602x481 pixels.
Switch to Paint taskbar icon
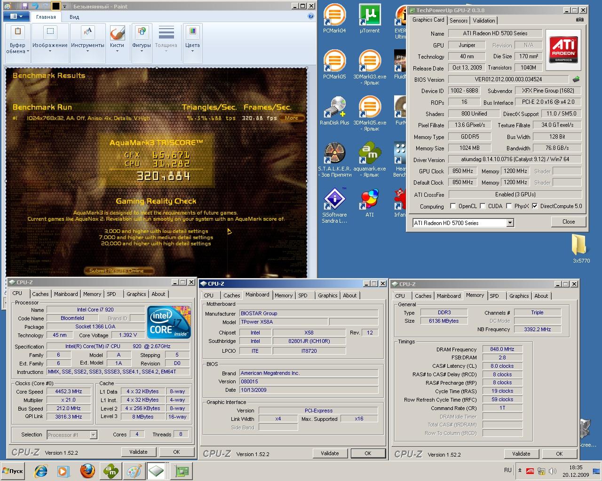click(x=134, y=471)
